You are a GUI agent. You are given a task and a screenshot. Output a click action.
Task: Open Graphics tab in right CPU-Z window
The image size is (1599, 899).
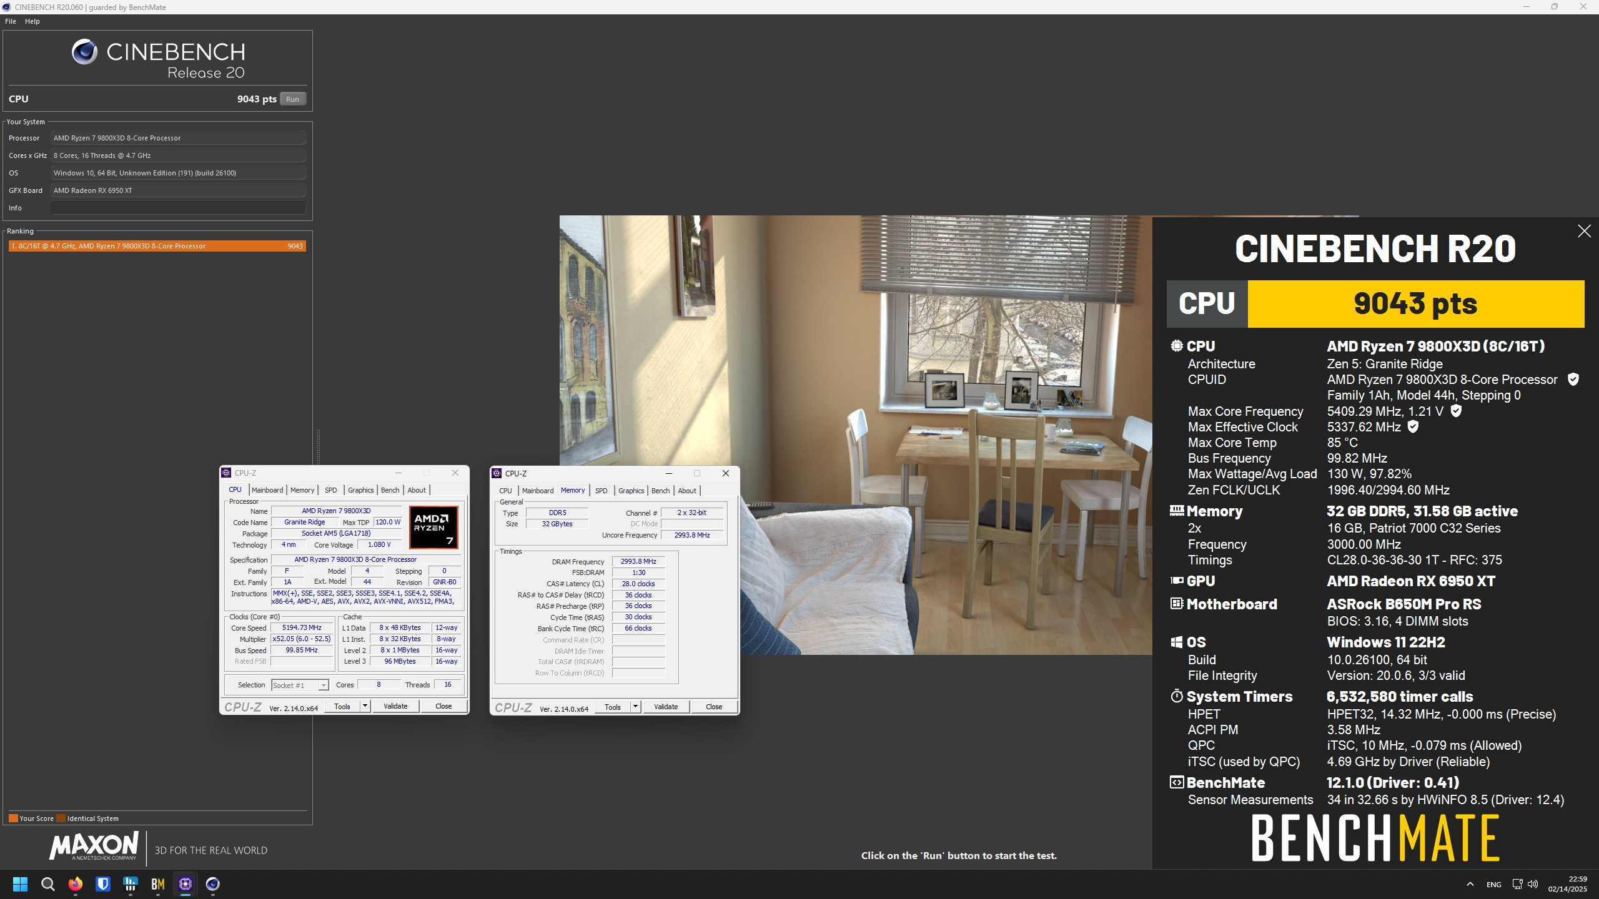click(631, 491)
